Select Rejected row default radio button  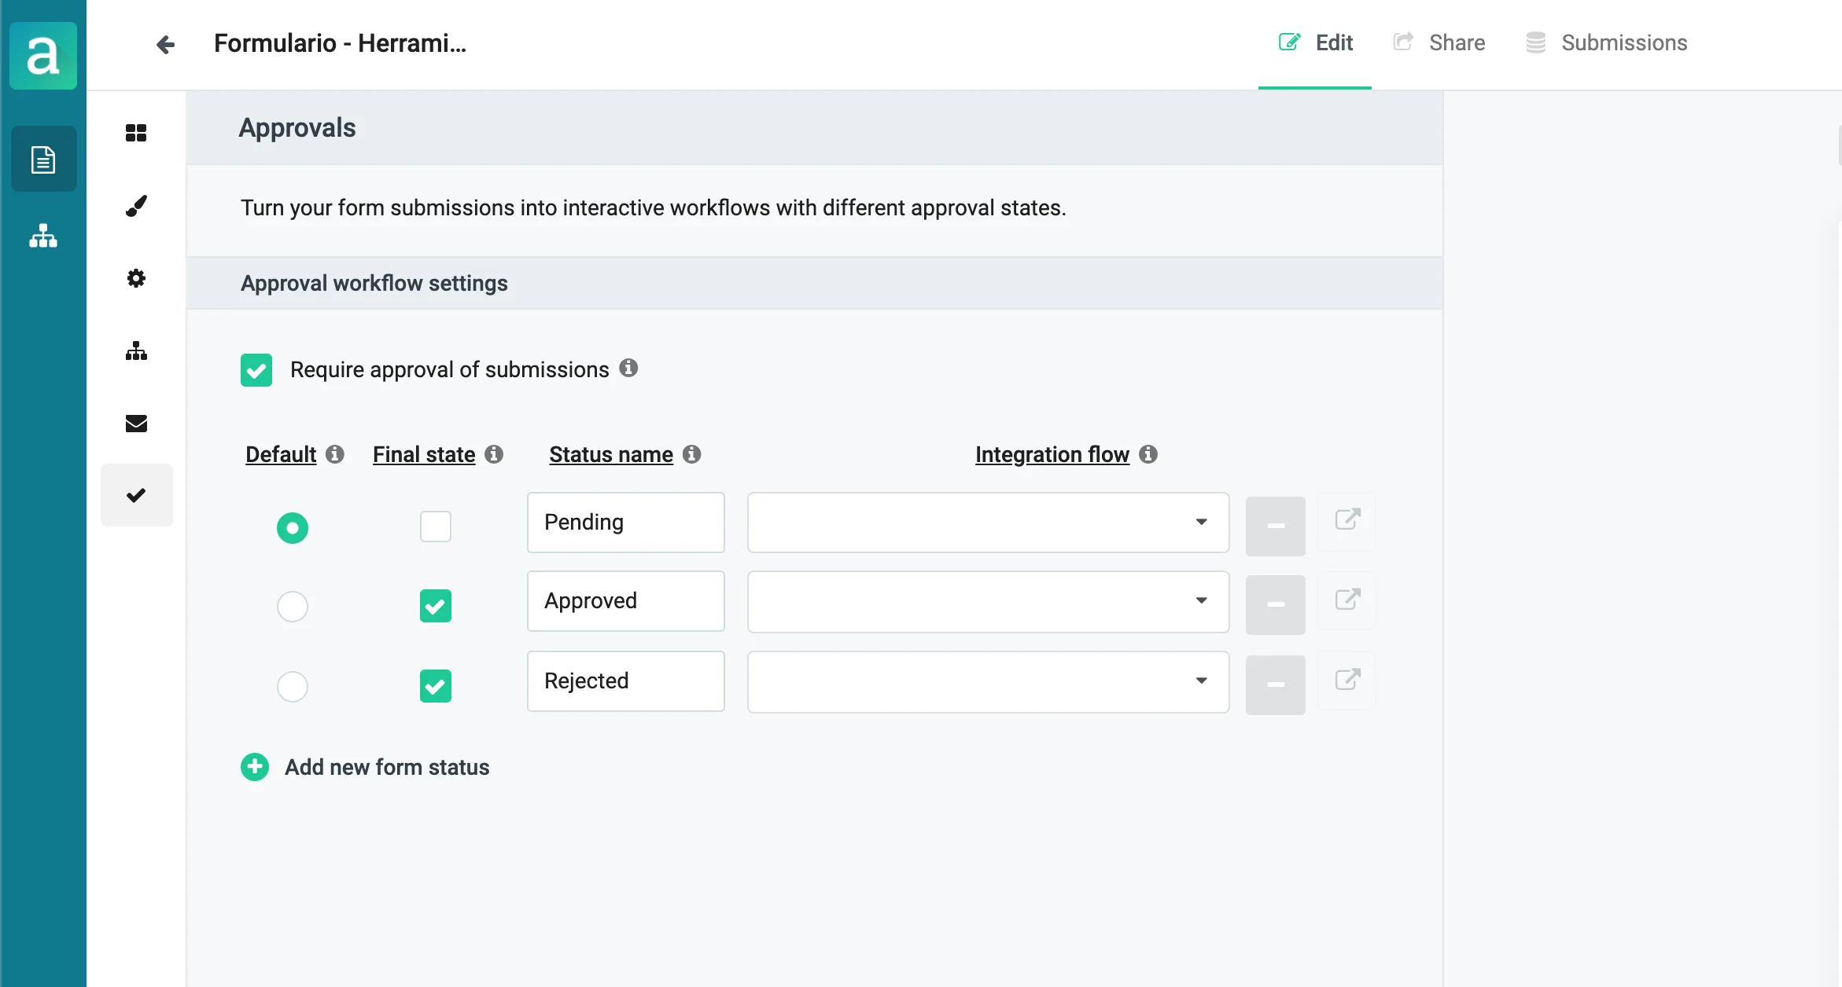[x=293, y=687]
